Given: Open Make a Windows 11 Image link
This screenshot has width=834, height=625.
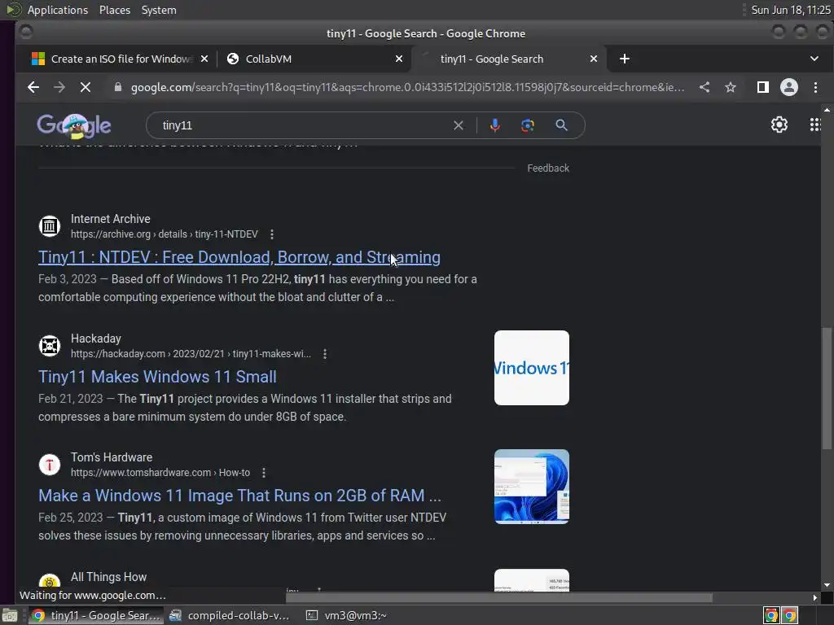Looking at the screenshot, I should (x=240, y=496).
